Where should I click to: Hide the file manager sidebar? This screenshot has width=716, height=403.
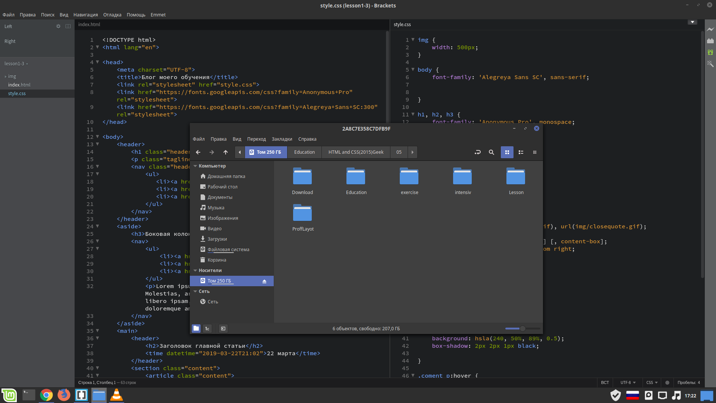(x=223, y=328)
